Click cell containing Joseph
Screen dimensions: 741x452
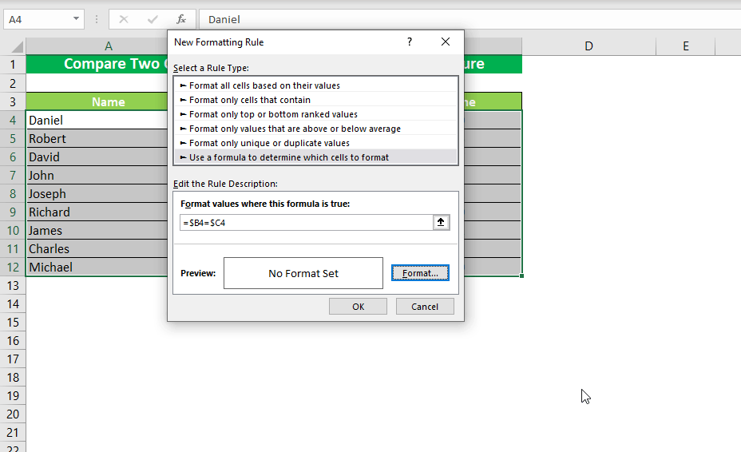[97, 194]
